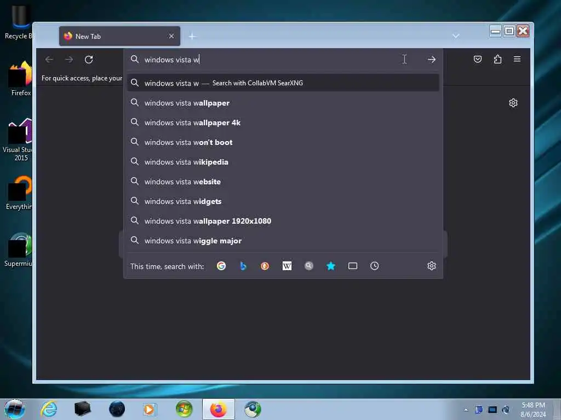Open the black box taskbar icon
Screen dimensions: 561x420
tap(83, 409)
